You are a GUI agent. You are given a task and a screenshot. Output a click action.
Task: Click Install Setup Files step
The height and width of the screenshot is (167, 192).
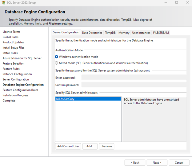pyautogui.click(x=14, y=48)
